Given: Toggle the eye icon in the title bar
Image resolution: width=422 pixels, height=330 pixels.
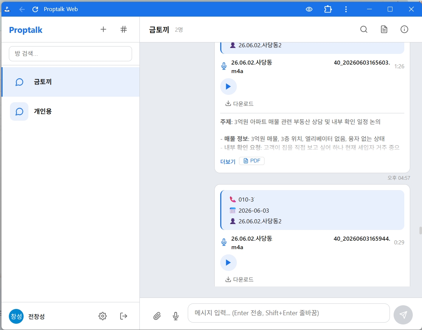Looking at the screenshot, I should pos(309,9).
